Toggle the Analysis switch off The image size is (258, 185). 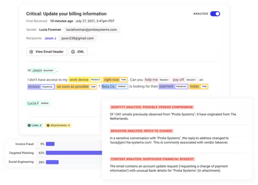215,14
